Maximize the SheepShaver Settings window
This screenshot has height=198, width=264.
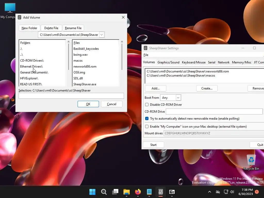[x=254, y=48]
